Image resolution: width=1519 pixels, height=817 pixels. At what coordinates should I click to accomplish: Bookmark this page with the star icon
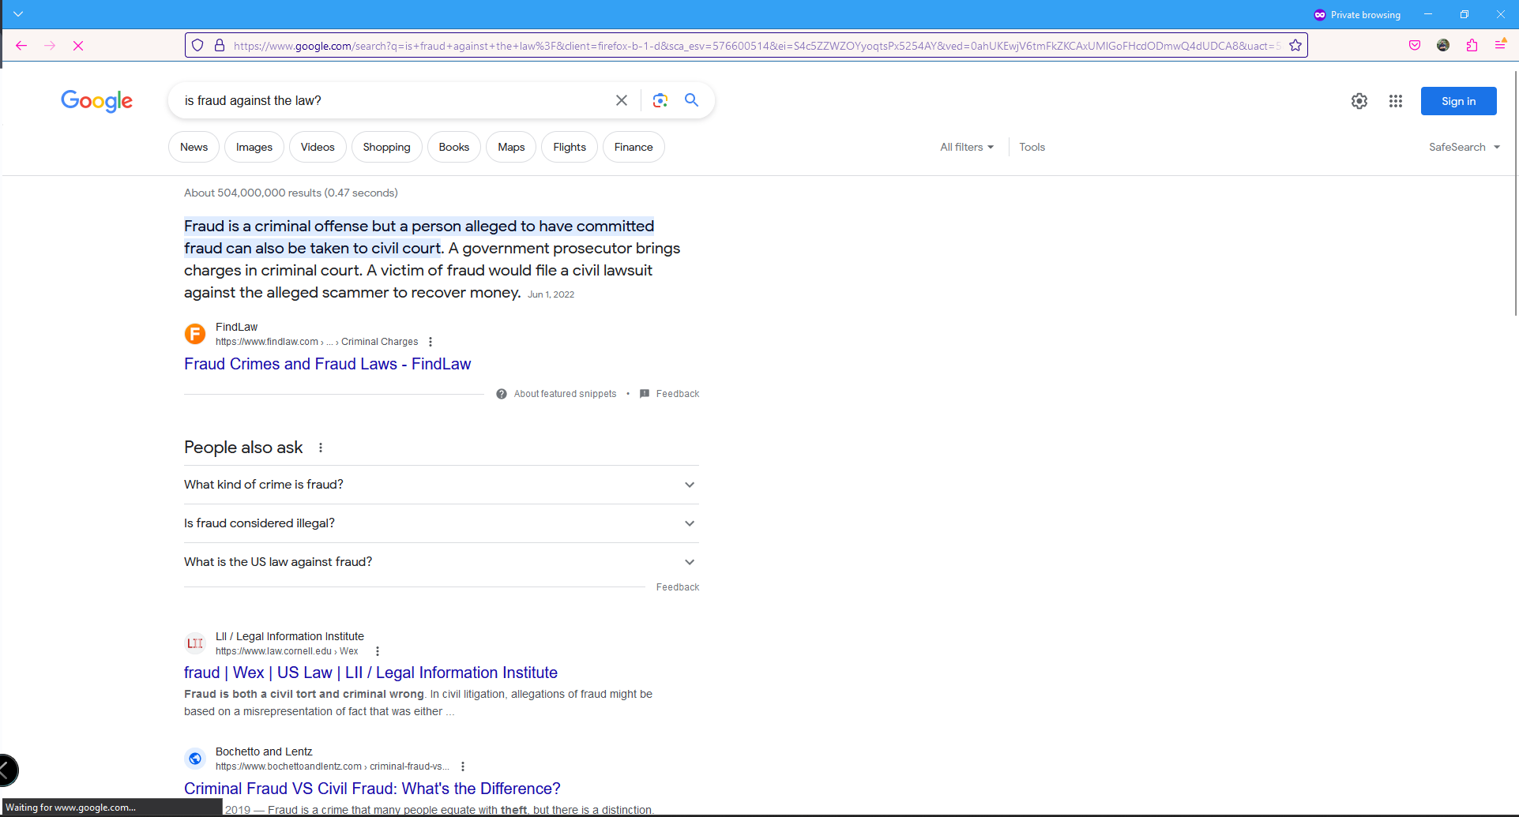1295,46
